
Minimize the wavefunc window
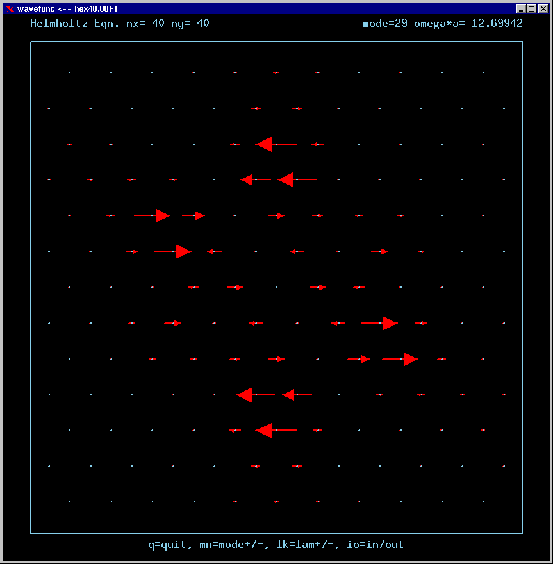tap(522, 8)
